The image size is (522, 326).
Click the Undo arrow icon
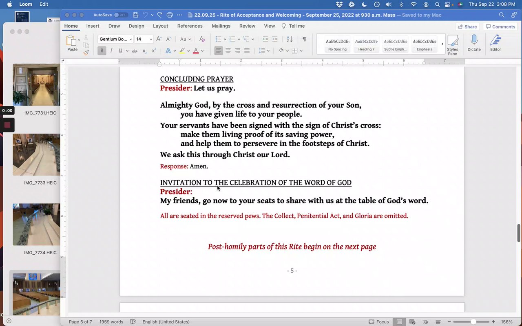pyautogui.click(x=146, y=15)
